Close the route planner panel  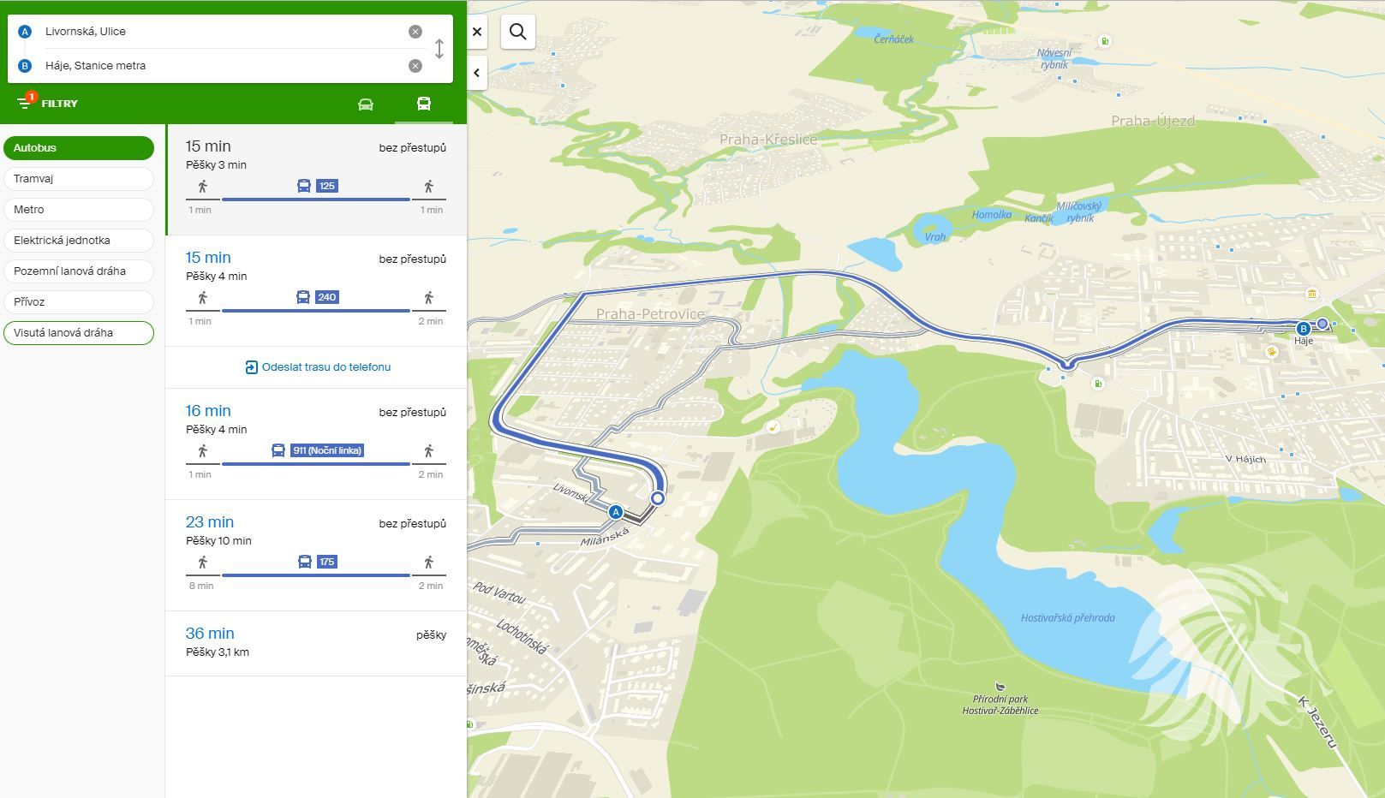(477, 32)
